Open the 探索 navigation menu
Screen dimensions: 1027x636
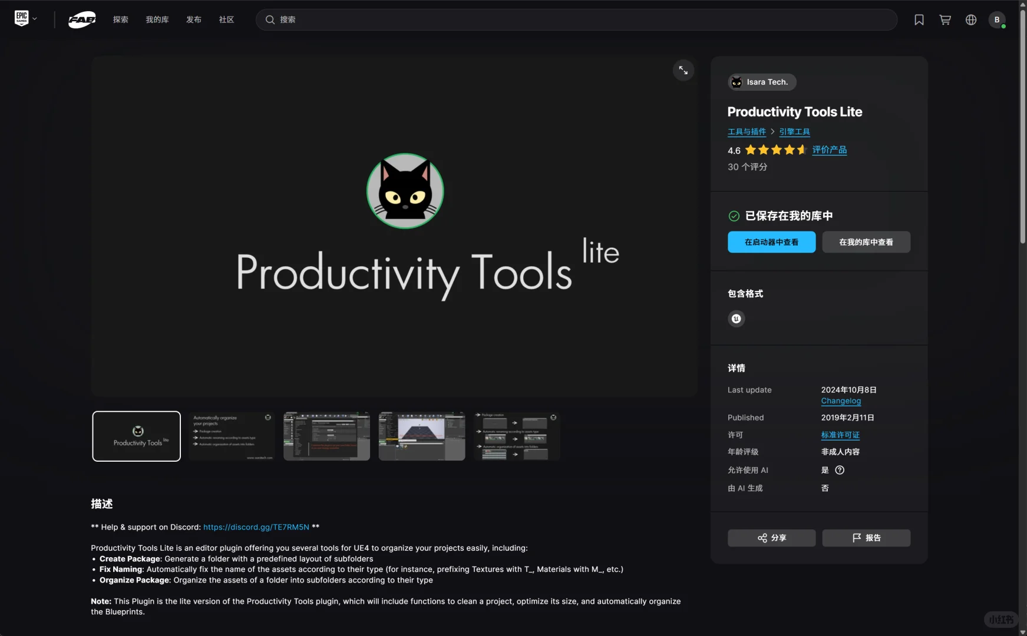tap(121, 19)
